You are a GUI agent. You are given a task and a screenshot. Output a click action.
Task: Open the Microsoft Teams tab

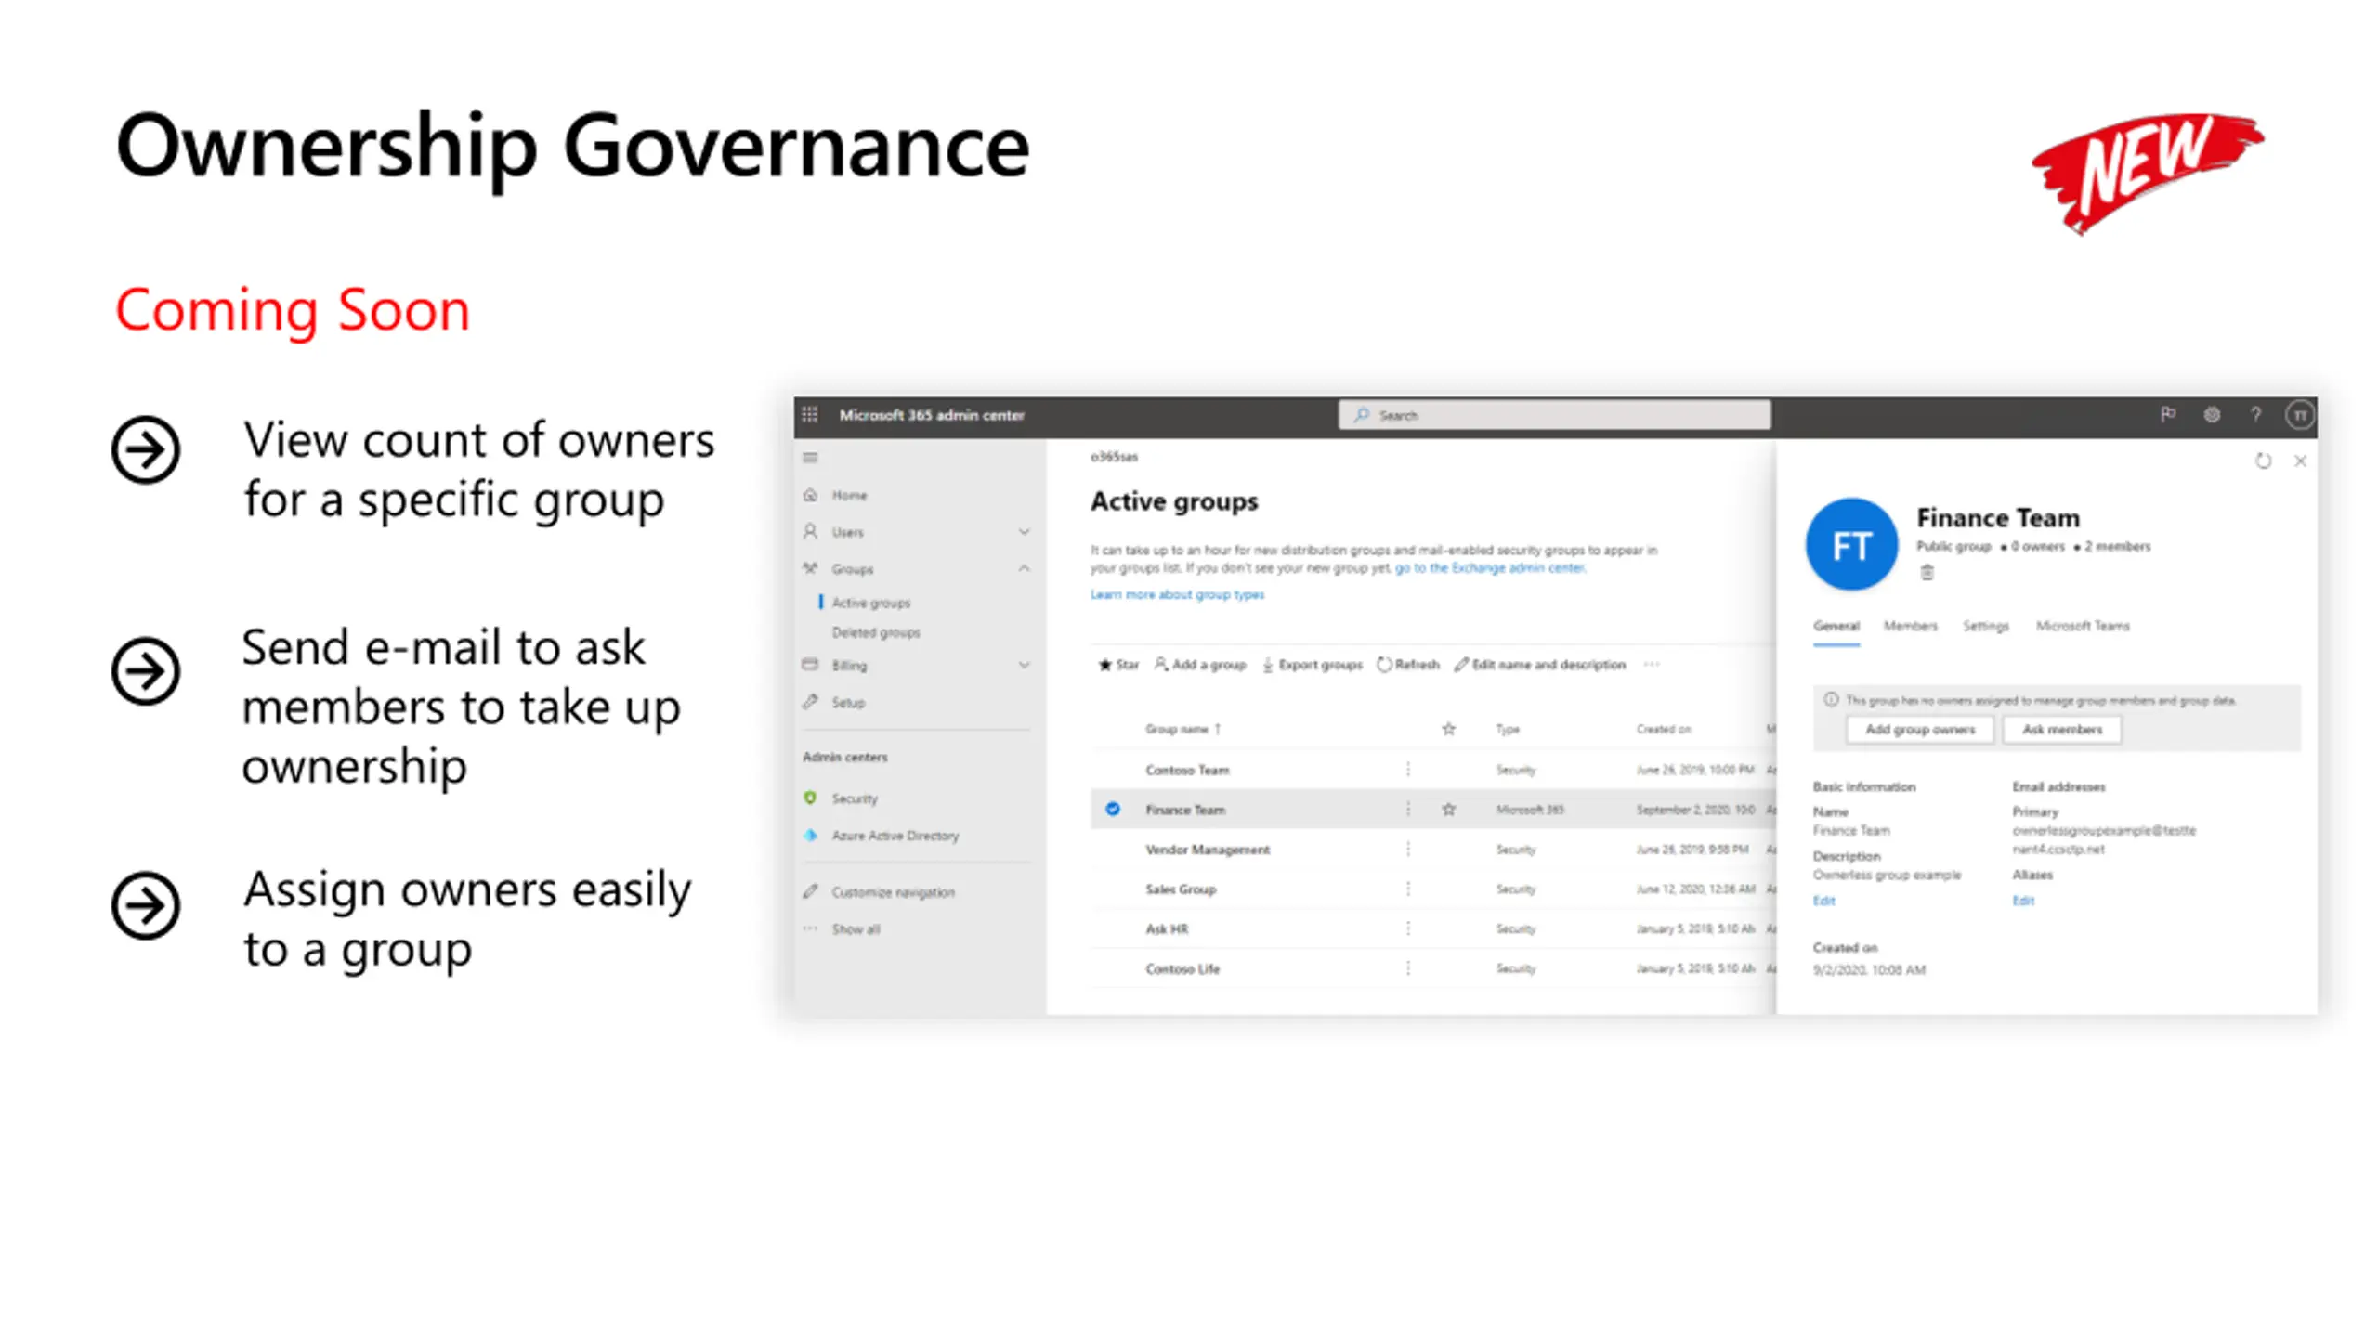pos(2082,626)
